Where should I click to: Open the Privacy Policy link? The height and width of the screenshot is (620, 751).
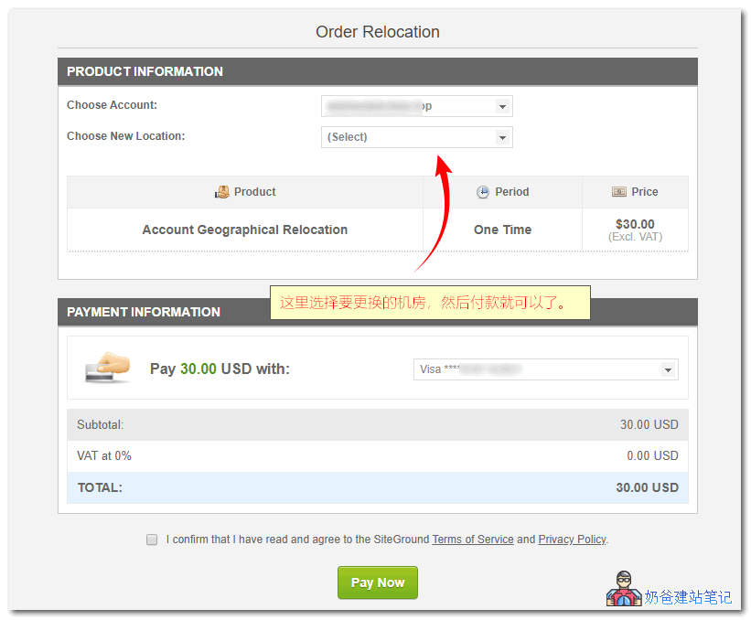[x=572, y=540]
